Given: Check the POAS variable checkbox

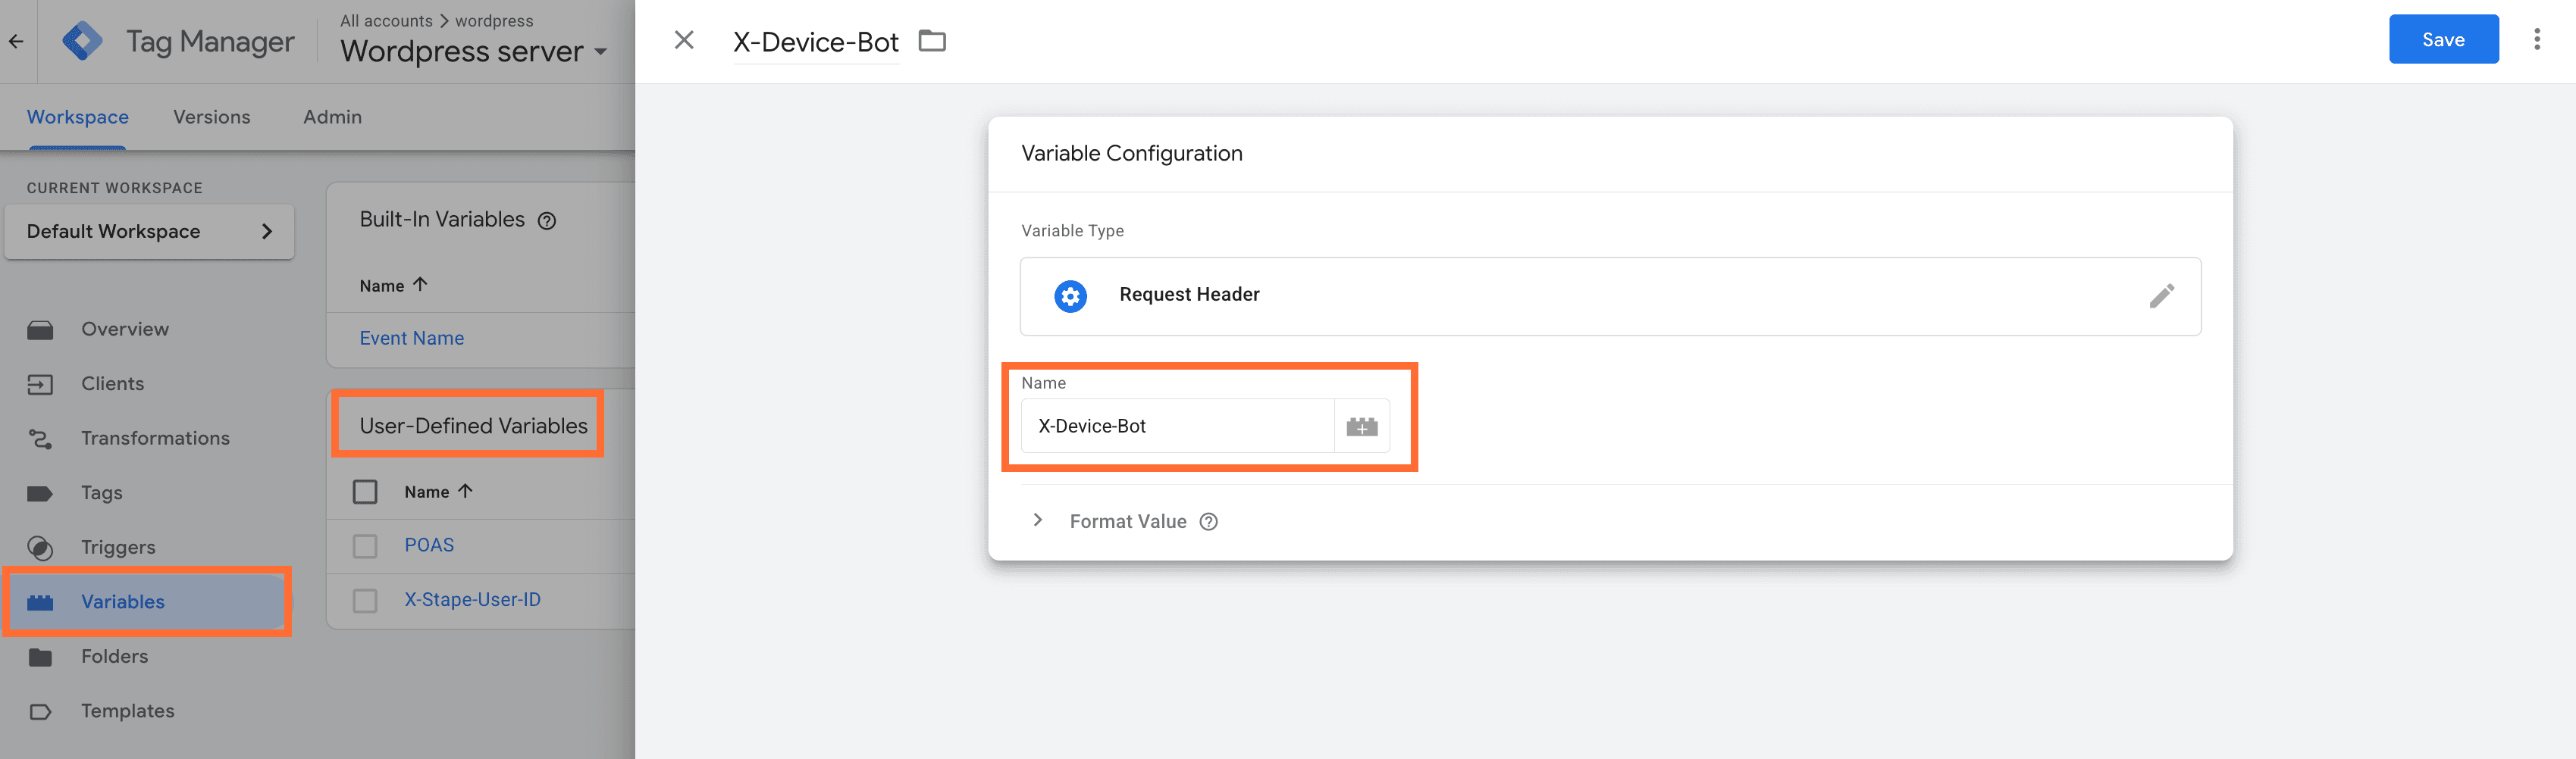Looking at the screenshot, I should tap(365, 545).
